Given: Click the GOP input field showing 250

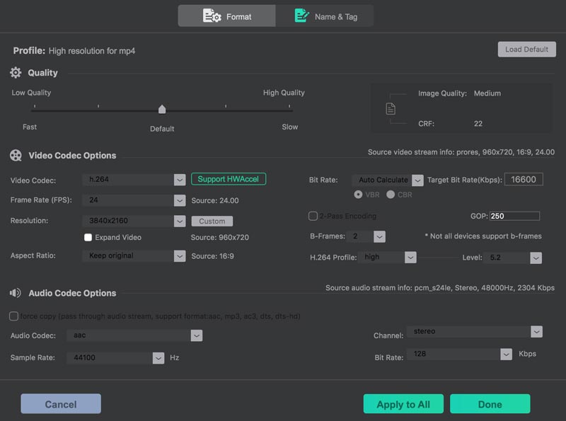Looking at the screenshot, I should pos(514,216).
